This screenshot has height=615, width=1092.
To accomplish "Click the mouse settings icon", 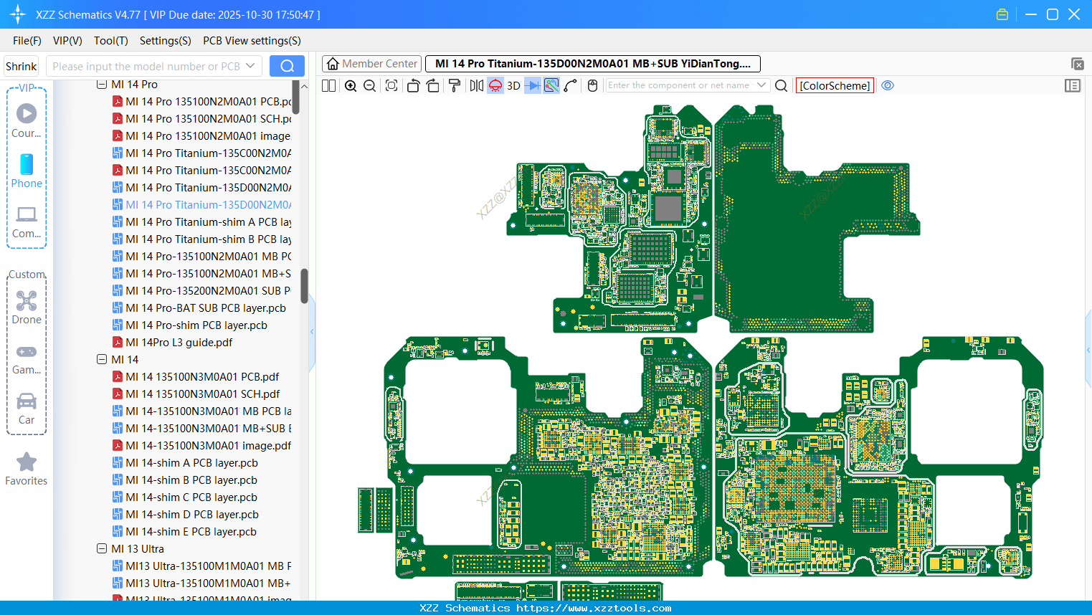I will click(x=592, y=86).
